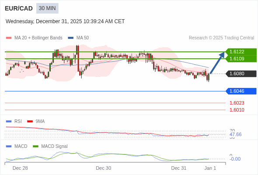Click the 30 MIN timeframe badge
This screenshot has width=258, height=175.
[47, 8]
